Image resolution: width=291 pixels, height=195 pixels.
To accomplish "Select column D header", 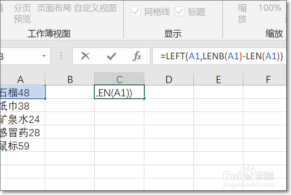I will pos(169,79).
